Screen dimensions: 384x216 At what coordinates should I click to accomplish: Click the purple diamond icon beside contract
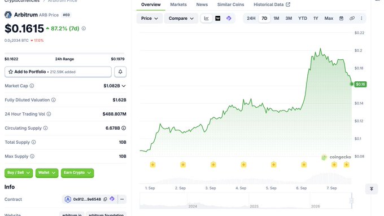pyautogui.click(x=112, y=199)
